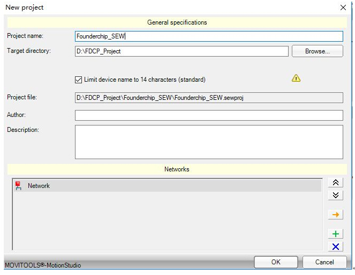Click the red network icon in list
The height and width of the screenshot is (275, 355).
pyautogui.click(x=18, y=186)
